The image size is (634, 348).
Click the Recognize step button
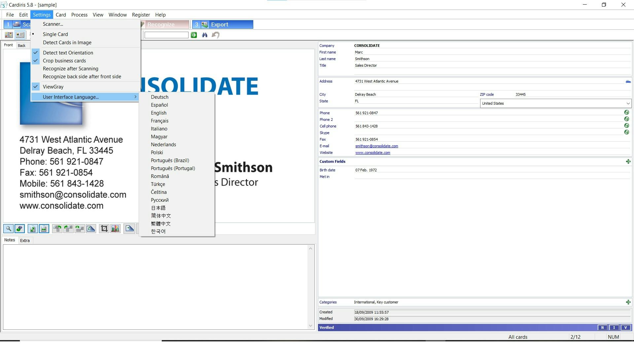point(165,24)
